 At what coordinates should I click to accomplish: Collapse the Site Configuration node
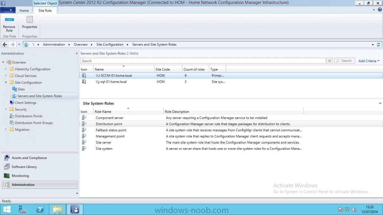click(6, 82)
